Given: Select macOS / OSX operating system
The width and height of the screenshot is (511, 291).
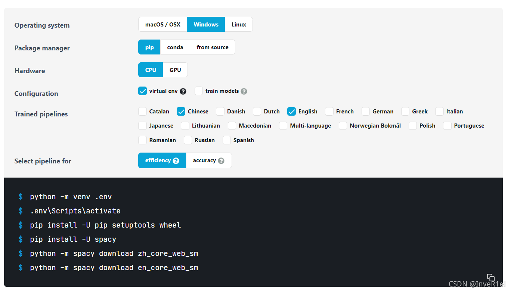Looking at the screenshot, I should coord(162,25).
